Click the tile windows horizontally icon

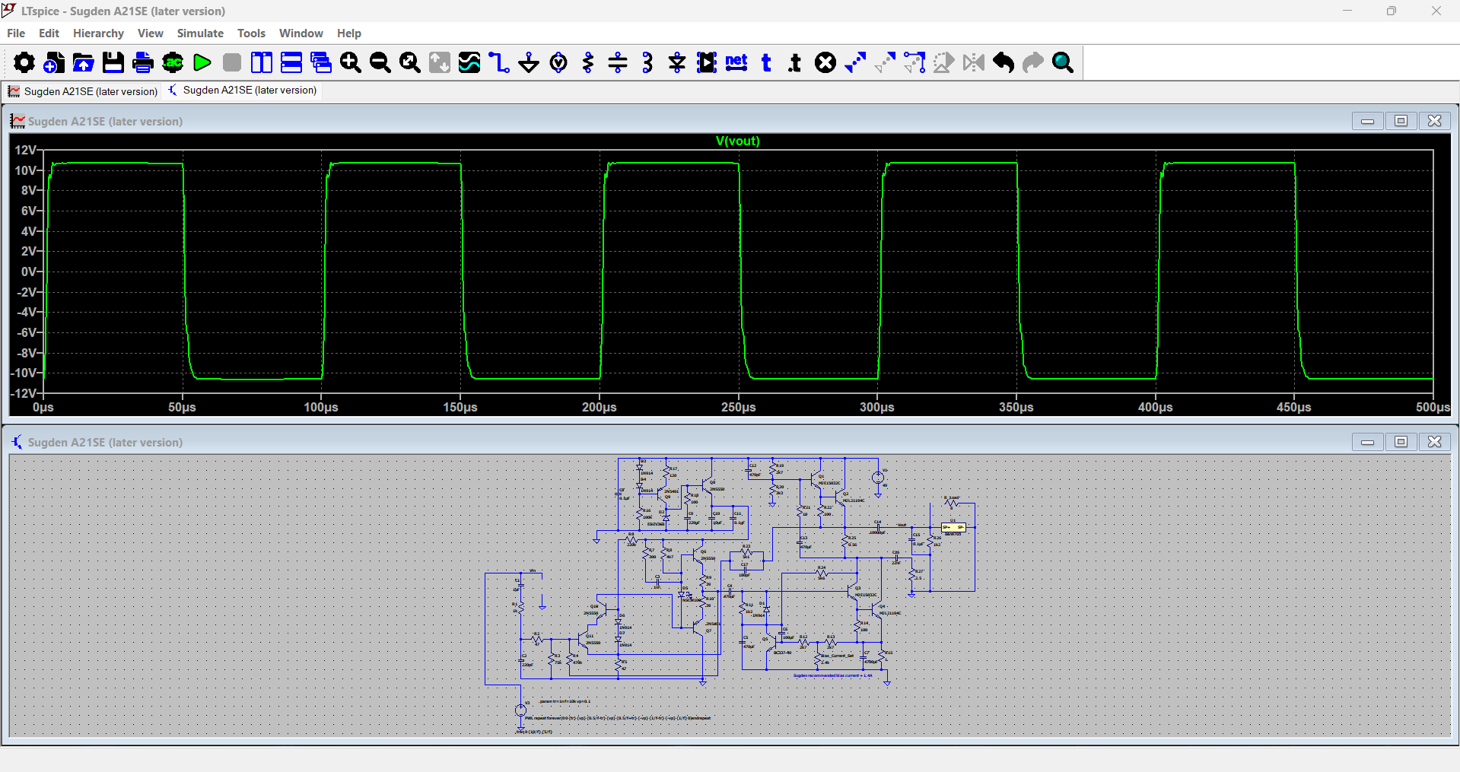coord(291,62)
